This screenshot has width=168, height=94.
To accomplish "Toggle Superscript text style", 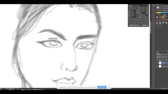I will [139, 20].
